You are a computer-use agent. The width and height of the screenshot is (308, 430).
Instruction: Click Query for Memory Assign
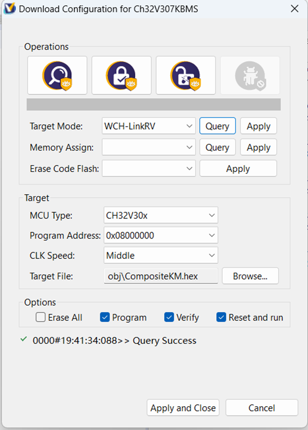pyautogui.click(x=217, y=147)
